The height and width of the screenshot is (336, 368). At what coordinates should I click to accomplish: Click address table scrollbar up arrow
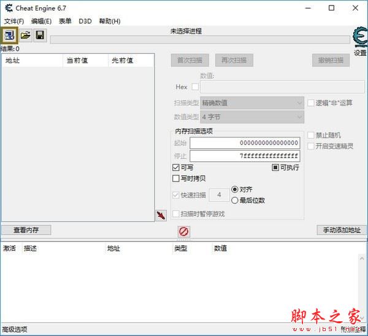(x=362, y=258)
